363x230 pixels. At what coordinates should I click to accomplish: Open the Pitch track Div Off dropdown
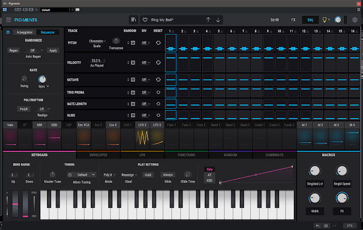pos(146,42)
